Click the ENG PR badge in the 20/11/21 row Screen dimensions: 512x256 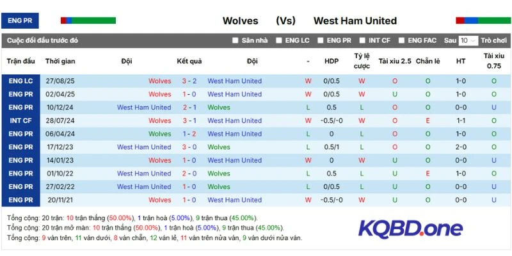pos(20,200)
